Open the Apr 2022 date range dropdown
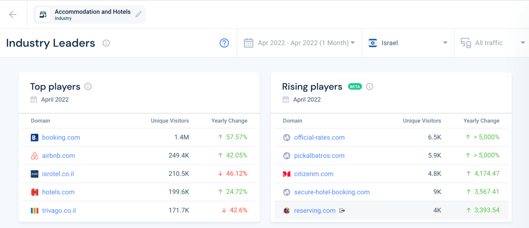Image resolution: width=529 pixels, height=228 pixels. point(306,43)
